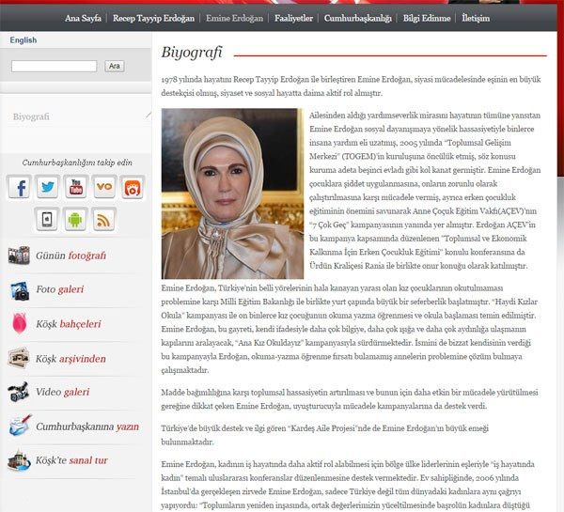Open the YouTube channel icon

click(76, 187)
